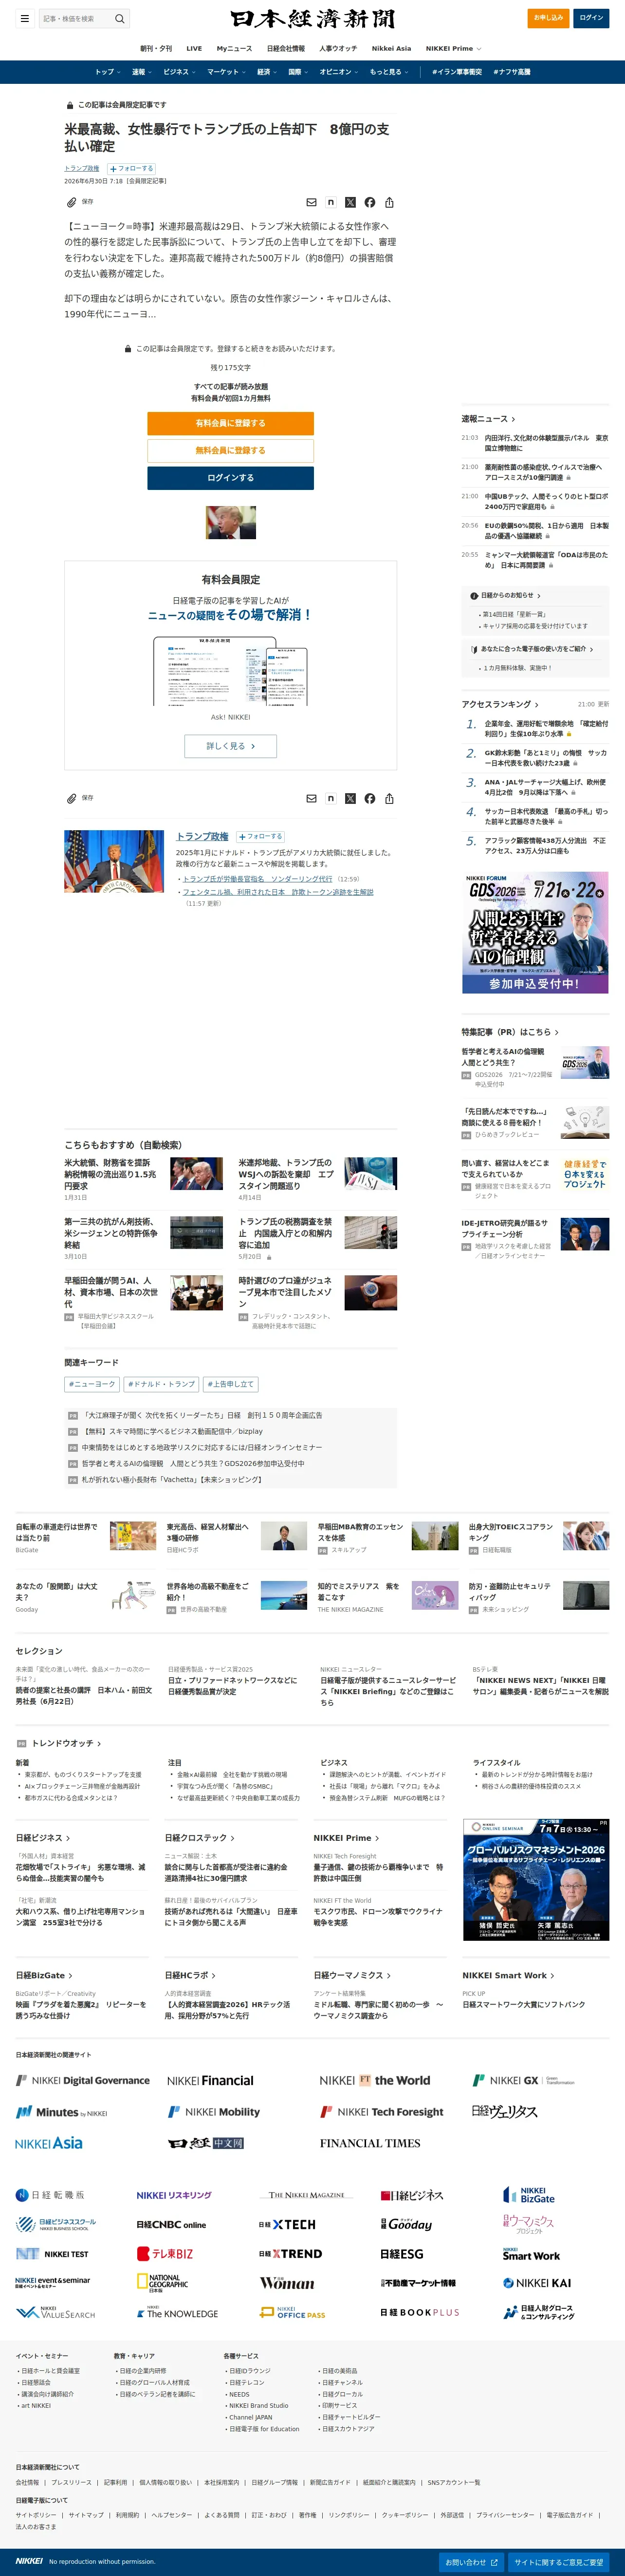Screen dimensions: 625x2576
Task: Click the #ドナルド・トランプ keyword tag
Action: [161, 1384]
